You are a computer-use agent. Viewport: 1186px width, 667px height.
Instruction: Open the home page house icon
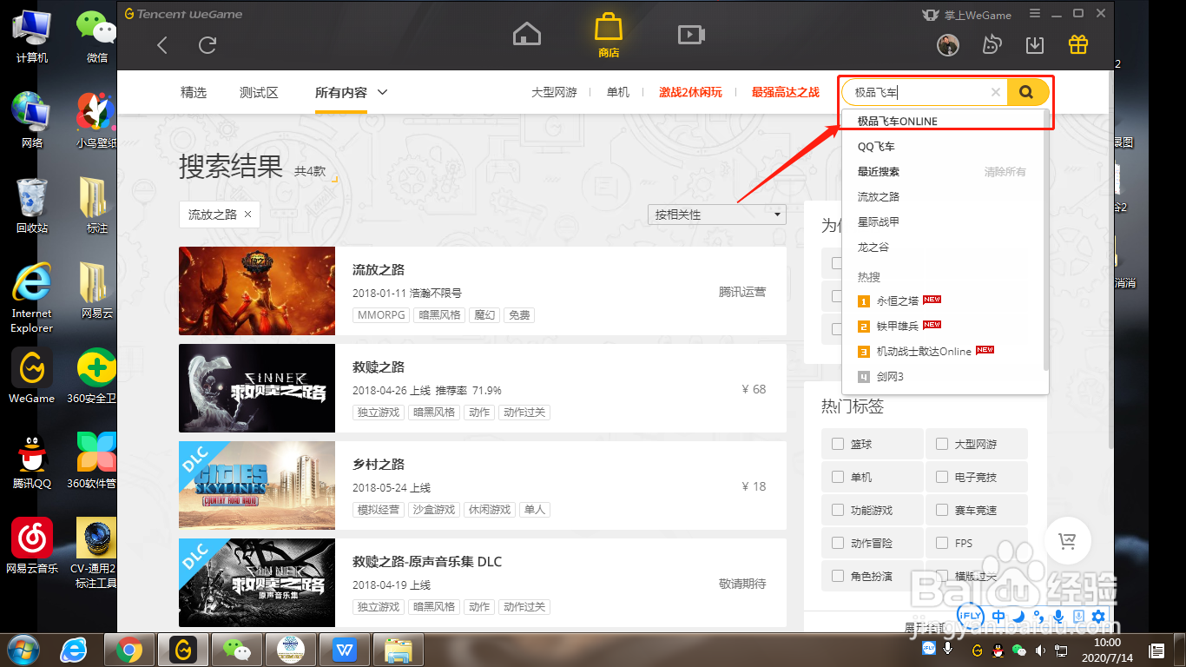click(x=527, y=35)
